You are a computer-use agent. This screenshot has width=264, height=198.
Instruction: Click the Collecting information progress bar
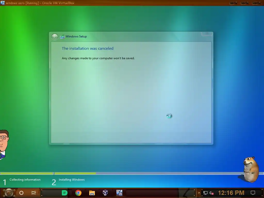tap(27, 173)
